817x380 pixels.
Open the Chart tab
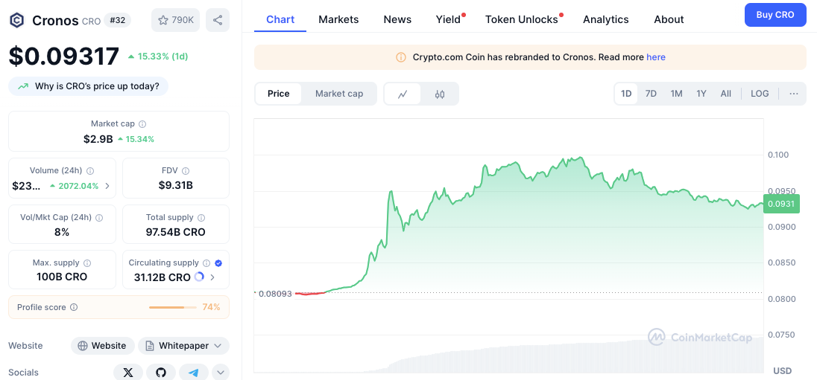280,19
